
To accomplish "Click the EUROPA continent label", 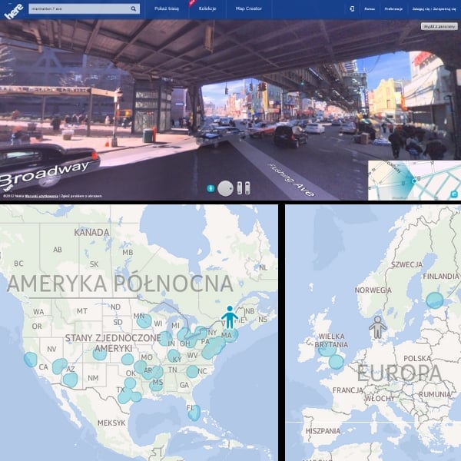I will pos(400,373).
